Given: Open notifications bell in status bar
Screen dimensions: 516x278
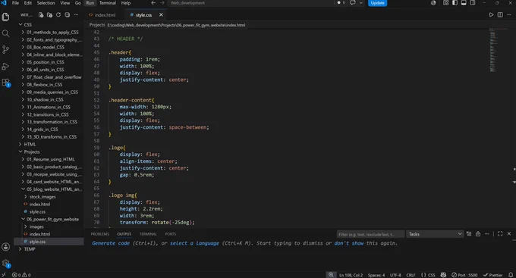Looking at the screenshot, I should click(511, 275).
